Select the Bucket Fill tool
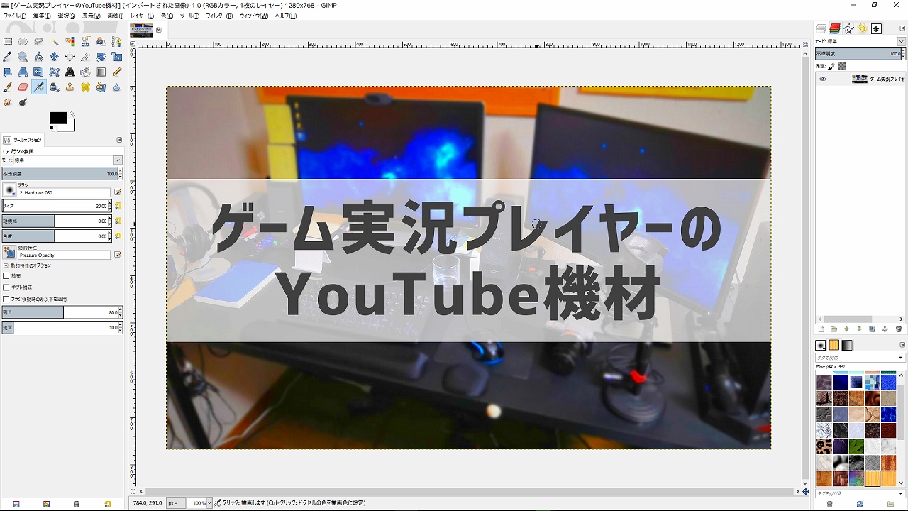 click(85, 72)
